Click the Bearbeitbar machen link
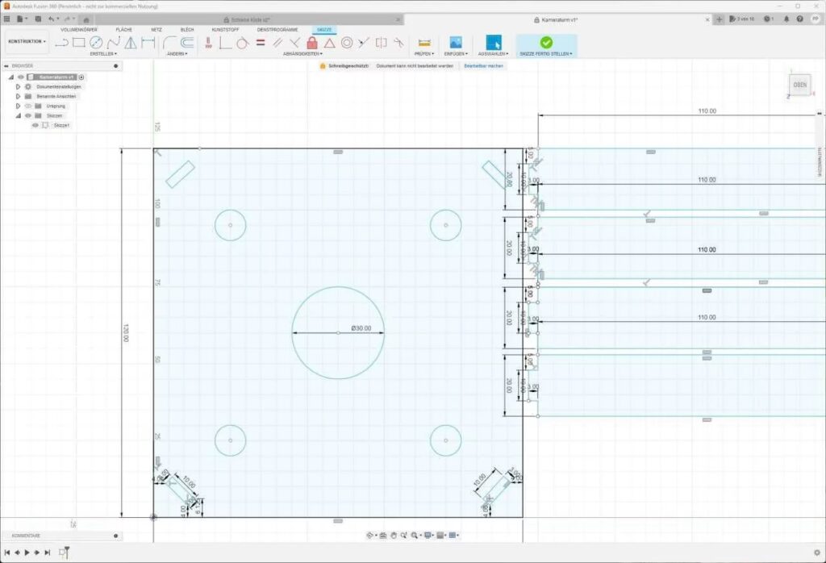This screenshot has width=826, height=563. [483, 65]
